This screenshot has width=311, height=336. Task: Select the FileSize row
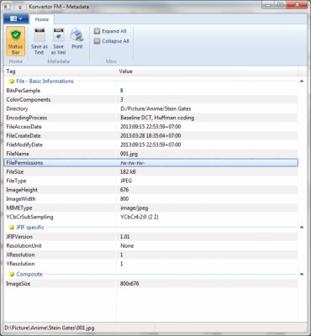[150, 171]
